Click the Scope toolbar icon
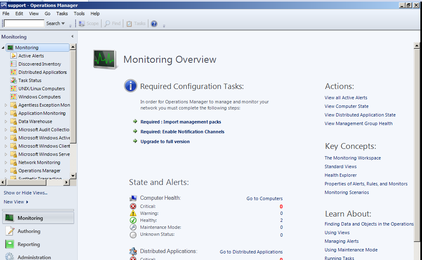This screenshot has width=422, height=260. click(81, 24)
